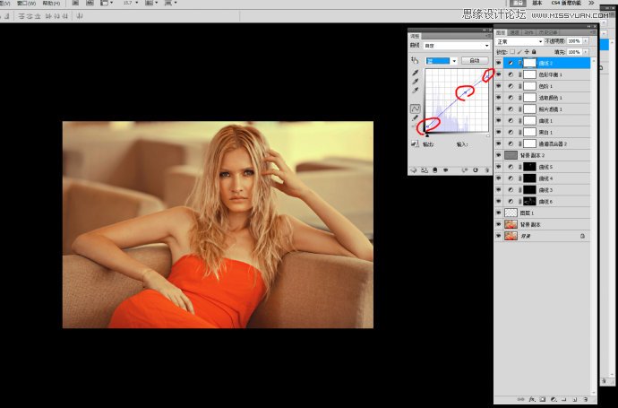
Task: Open the curves channel dropdown
Action: (442, 61)
